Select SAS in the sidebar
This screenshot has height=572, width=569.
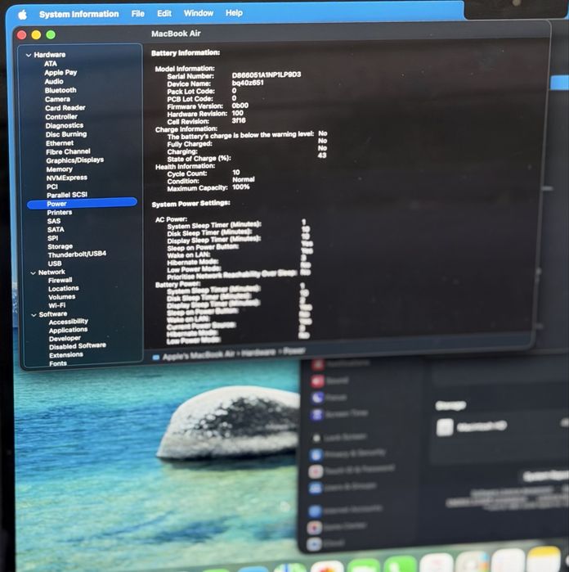(54, 221)
